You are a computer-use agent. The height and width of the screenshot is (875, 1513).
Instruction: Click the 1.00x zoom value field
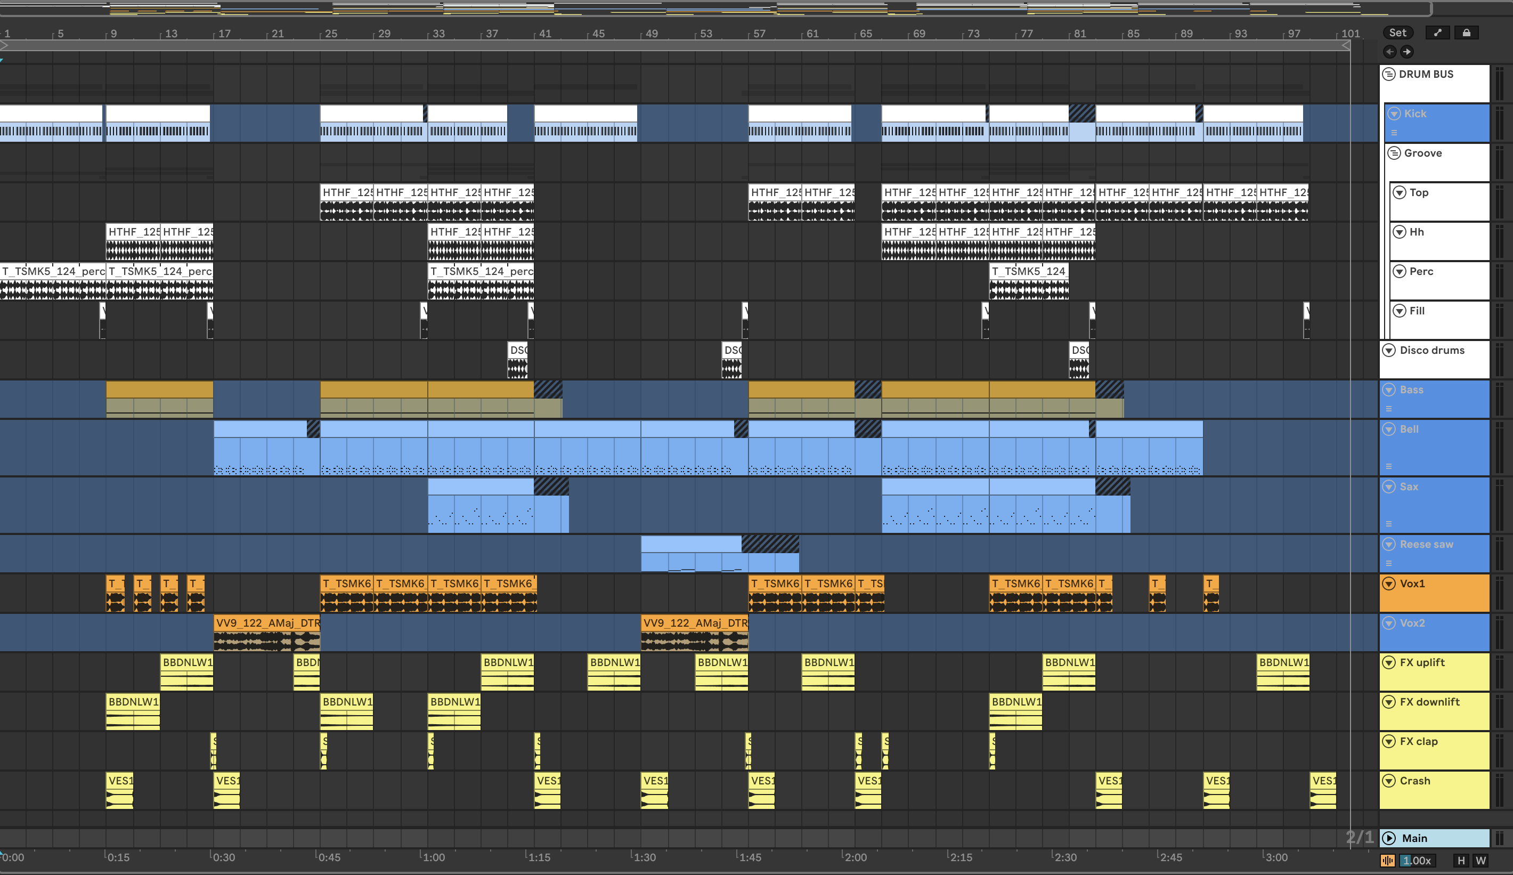coord(1417,861)
